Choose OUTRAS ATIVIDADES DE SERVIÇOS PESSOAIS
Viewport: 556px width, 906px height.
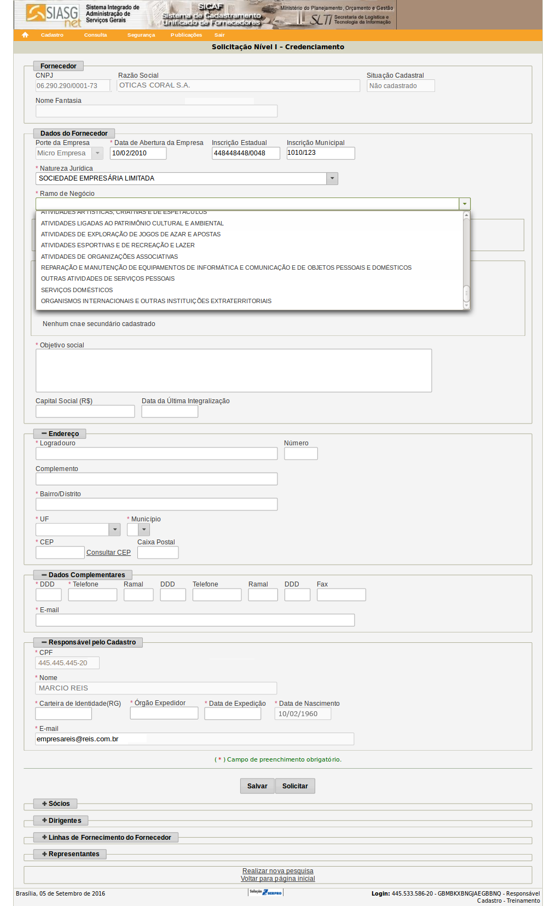(108, 278)
